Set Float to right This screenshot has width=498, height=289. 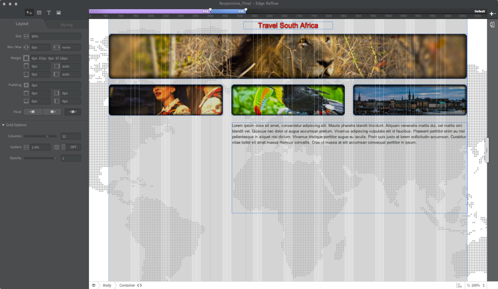[x=52, y=112]
